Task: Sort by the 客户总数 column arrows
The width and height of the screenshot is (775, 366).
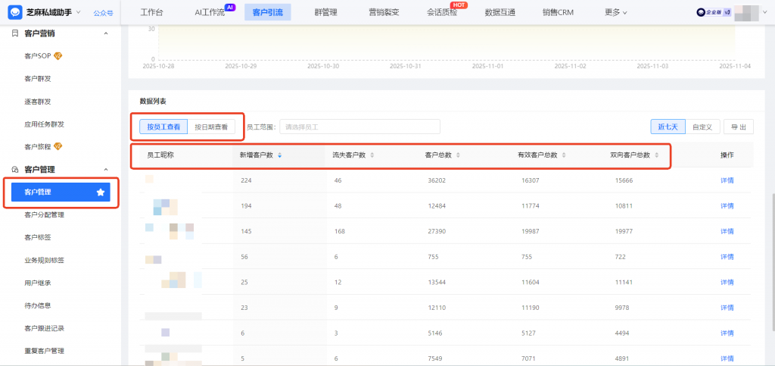Action: (x=458, y=155)
